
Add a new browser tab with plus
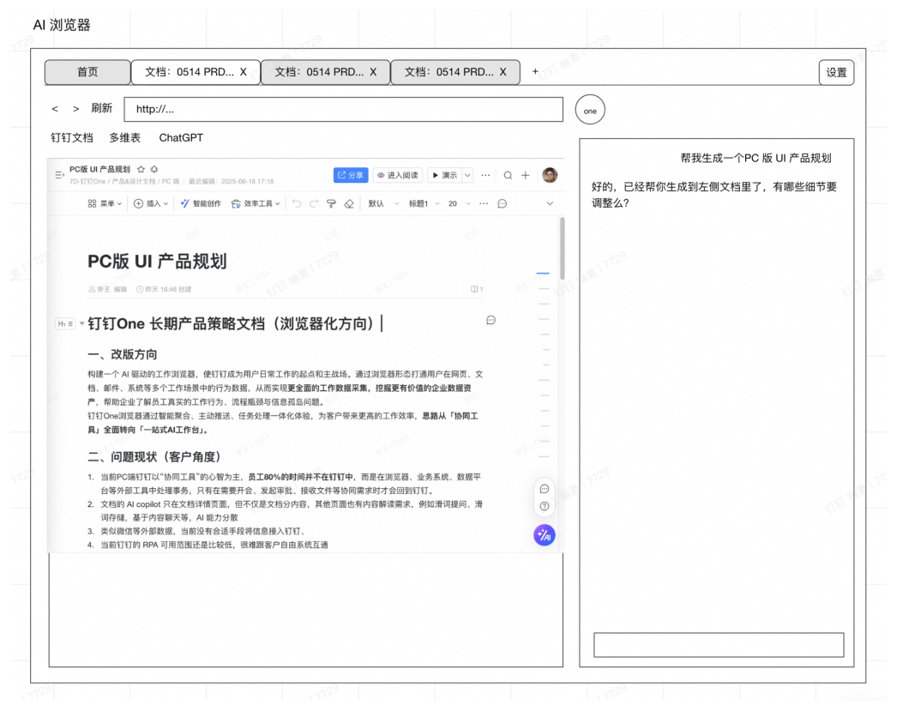coord(535,71)
